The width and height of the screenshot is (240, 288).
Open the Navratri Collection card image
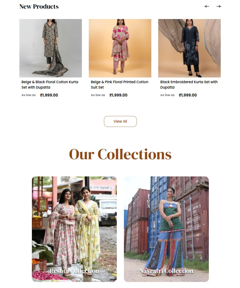pos(166,229)
